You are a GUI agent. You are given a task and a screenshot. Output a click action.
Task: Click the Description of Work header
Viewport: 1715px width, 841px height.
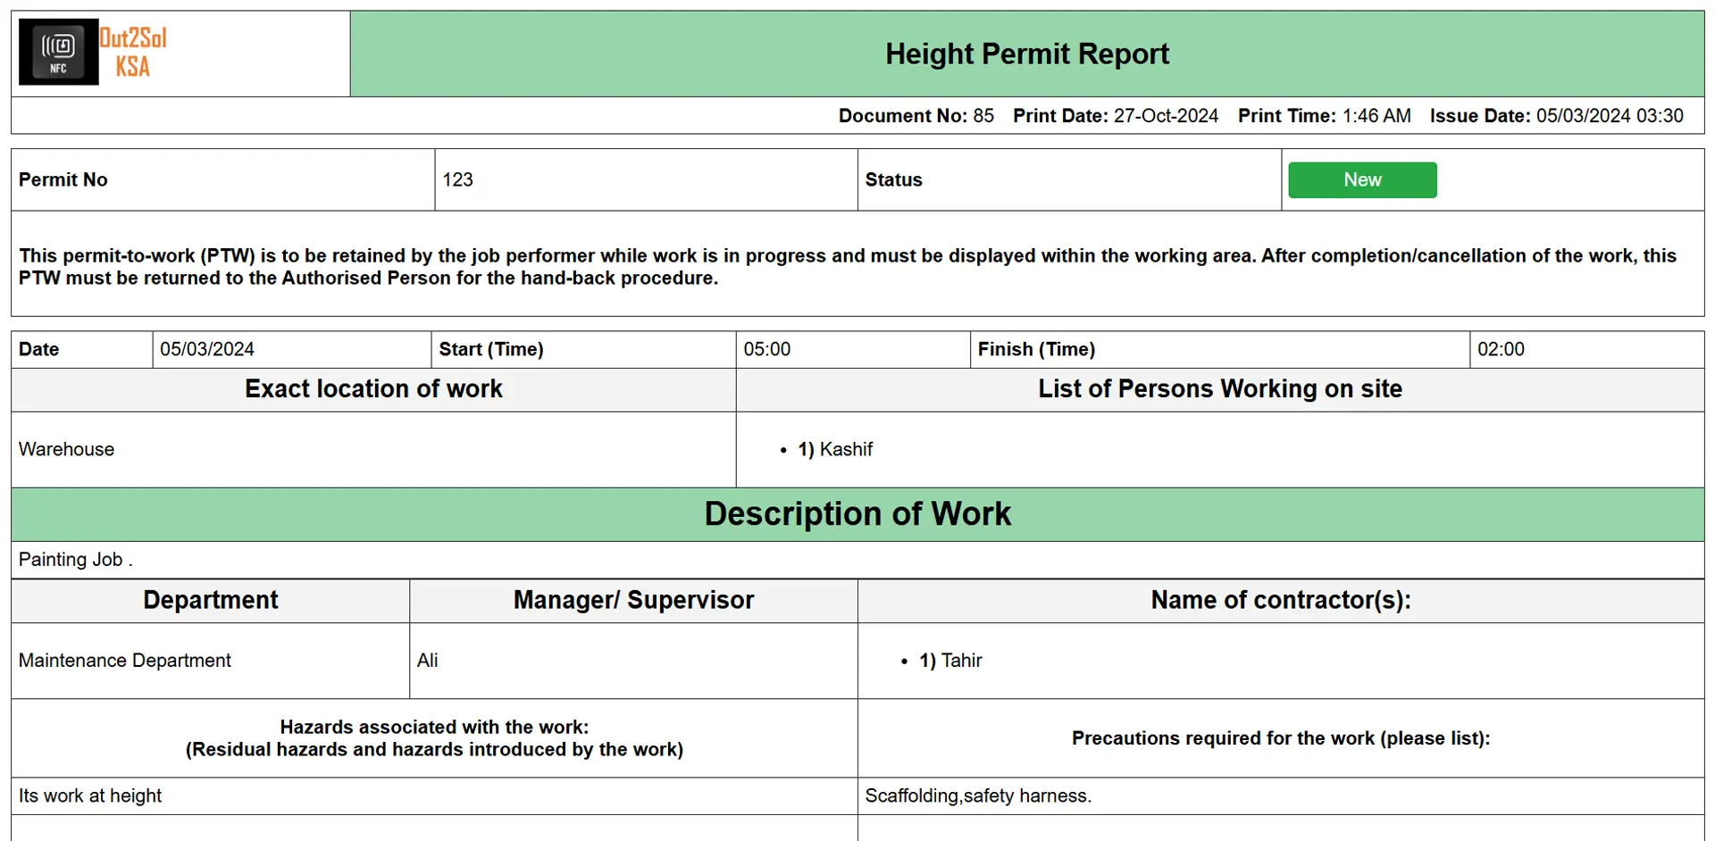click(857, 514)
